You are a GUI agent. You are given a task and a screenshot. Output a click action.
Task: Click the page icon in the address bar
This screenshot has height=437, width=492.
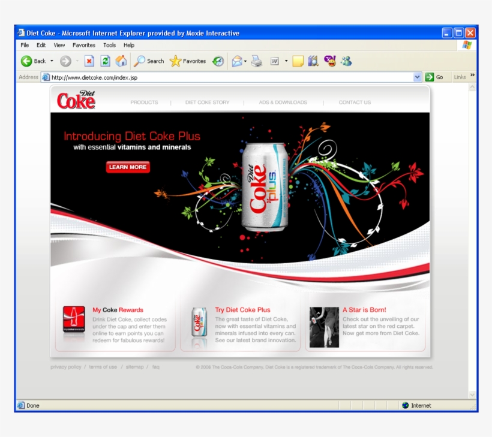click(x=46, y=77)
